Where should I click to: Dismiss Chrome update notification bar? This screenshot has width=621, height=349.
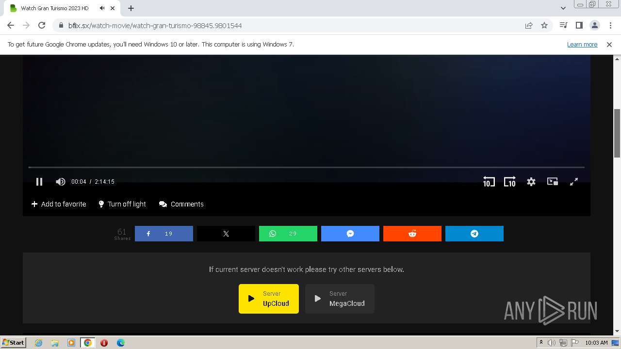pyautogui.click(x=609, y=44)
